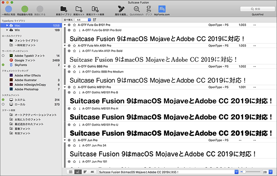
Task: Open the 有効フォント smart search
Action: [31, 133]
